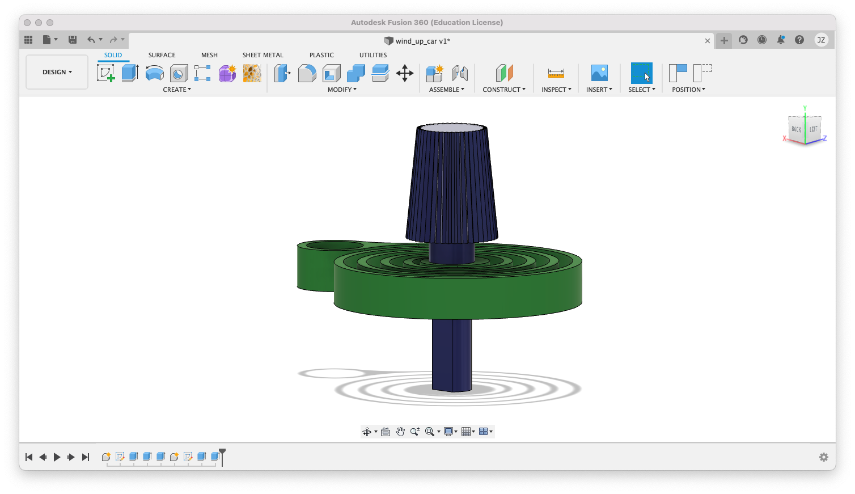Open the job status clock icon
The width and height of the screenshot is (855, 494).
[762, 40]
